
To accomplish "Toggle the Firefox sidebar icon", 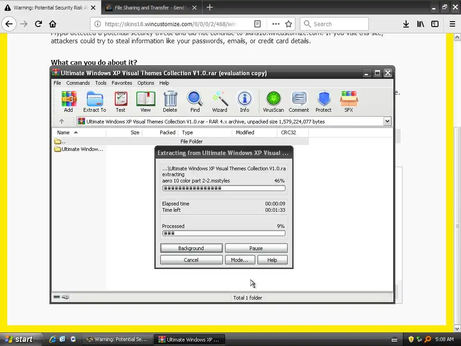I will pyautogui.click(x=435, y=24).
